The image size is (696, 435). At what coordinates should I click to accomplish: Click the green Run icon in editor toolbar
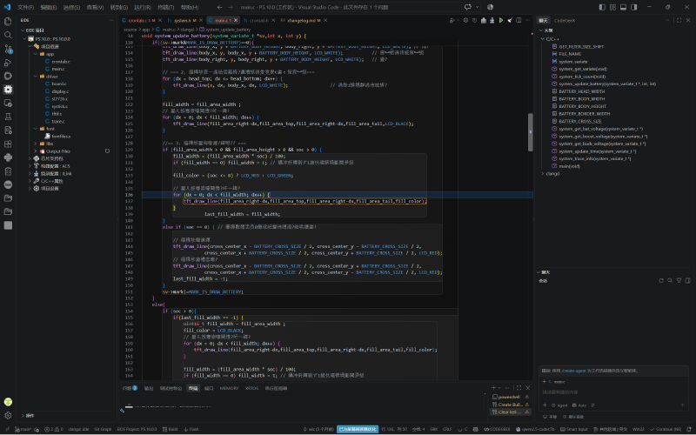(x=501, y=20)
